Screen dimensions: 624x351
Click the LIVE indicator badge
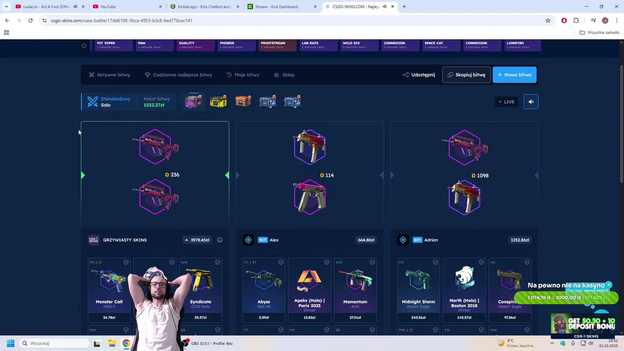click(507, 102)
